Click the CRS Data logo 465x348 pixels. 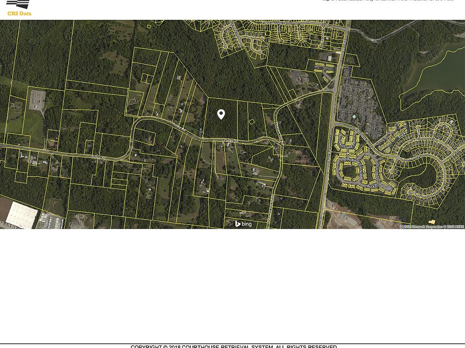coord(19,8)
